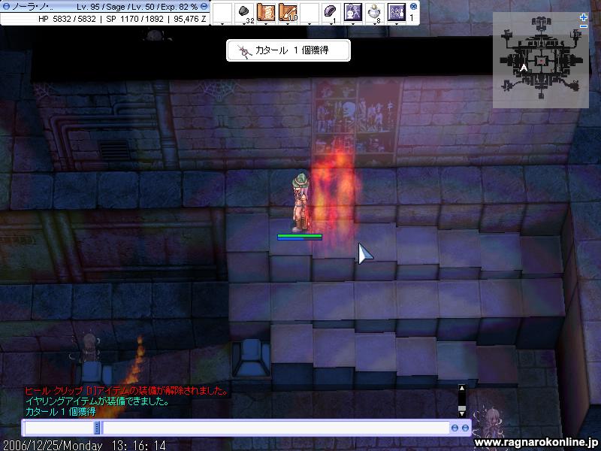The height and width of the screenshot is (451, 601).
Task: Click the ghostly figure near bottom-left flame
Action: [89, 347]
